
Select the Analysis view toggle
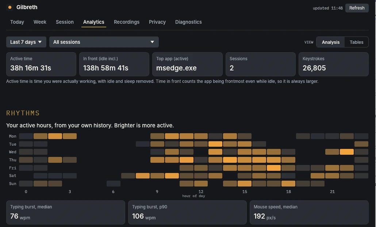coord(330,42)
